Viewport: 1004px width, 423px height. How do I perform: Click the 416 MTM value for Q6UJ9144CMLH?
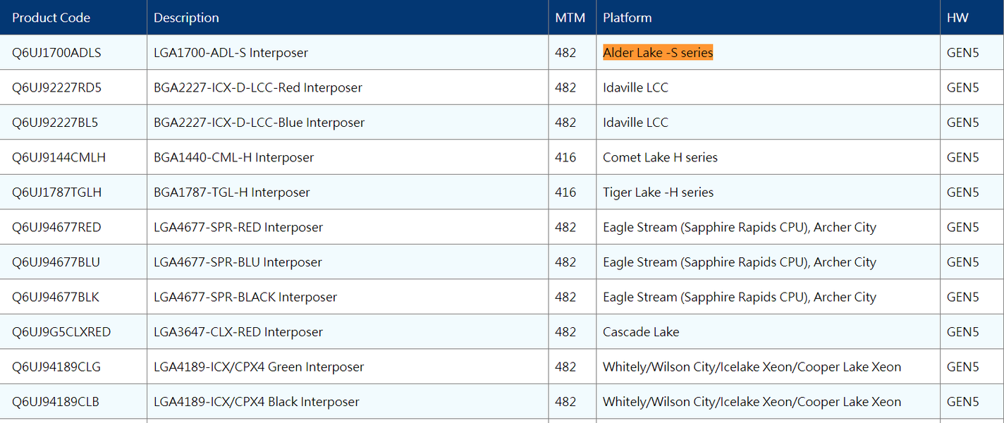[x=565, y=157]
